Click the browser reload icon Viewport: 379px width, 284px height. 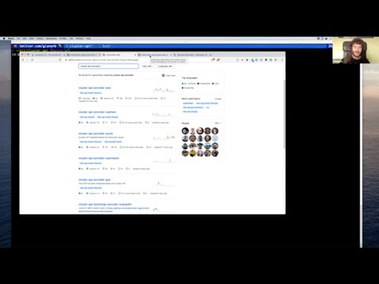[x=32, y=60]
